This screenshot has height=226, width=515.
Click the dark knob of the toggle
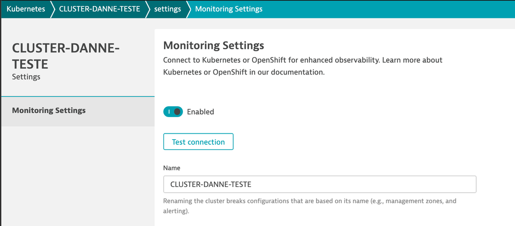click(177, 111)
